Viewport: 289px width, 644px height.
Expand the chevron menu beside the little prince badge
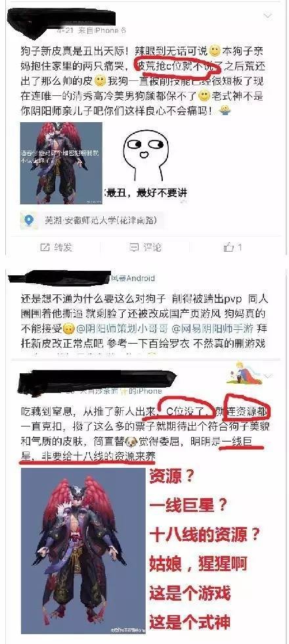269,376
